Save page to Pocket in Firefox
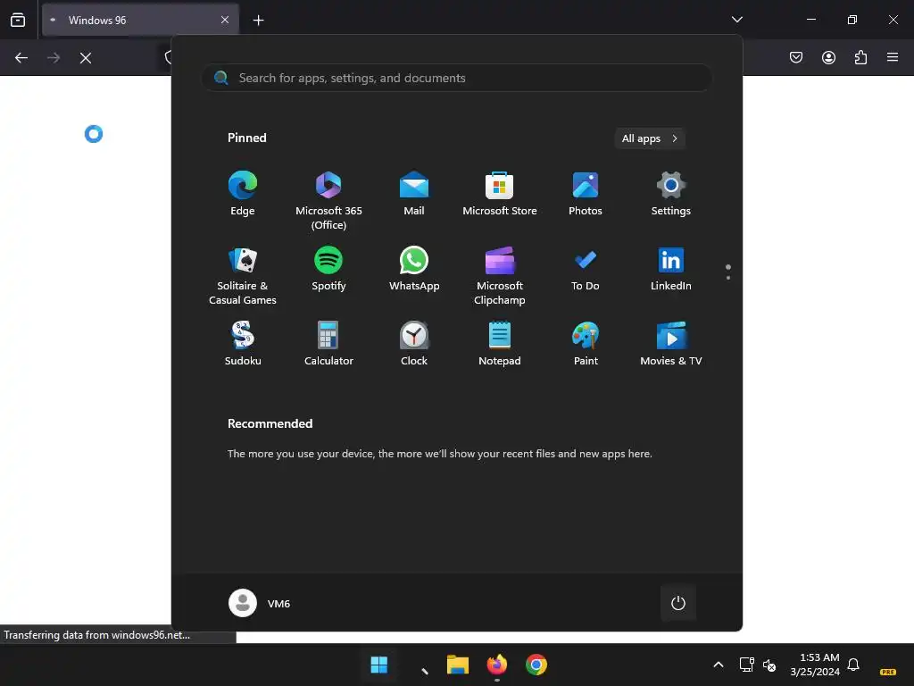 click(x=796, y=57)
